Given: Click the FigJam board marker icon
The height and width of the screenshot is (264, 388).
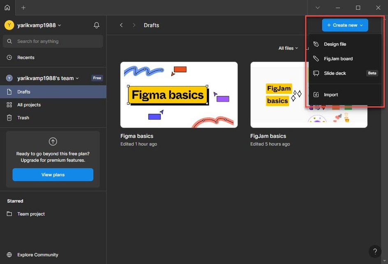Looking at the screenshot, I should point(316,59).
